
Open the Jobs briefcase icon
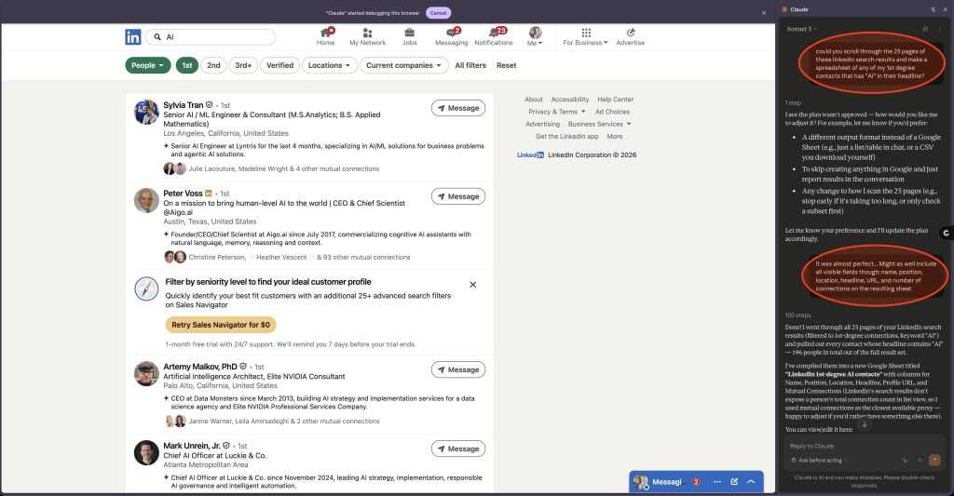(410, 33)
